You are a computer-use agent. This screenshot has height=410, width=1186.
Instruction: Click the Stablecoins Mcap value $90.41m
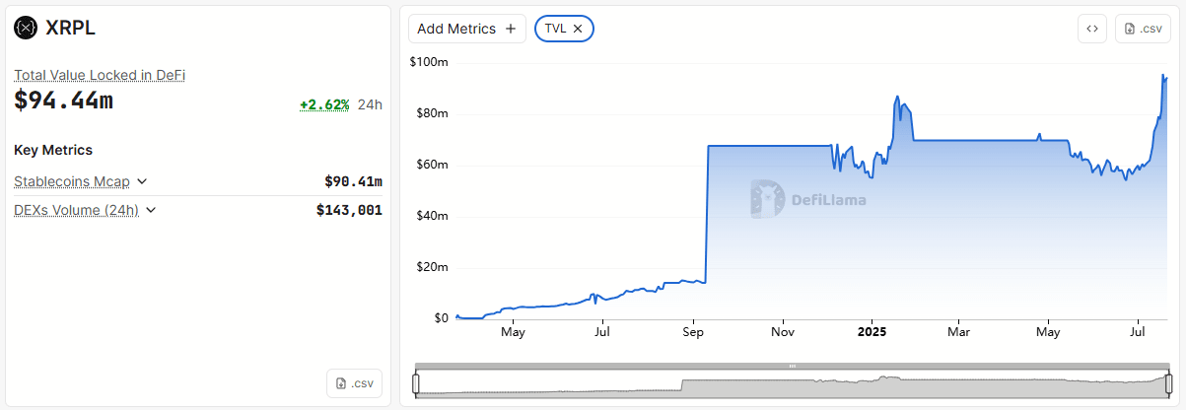tap(353, 181)
